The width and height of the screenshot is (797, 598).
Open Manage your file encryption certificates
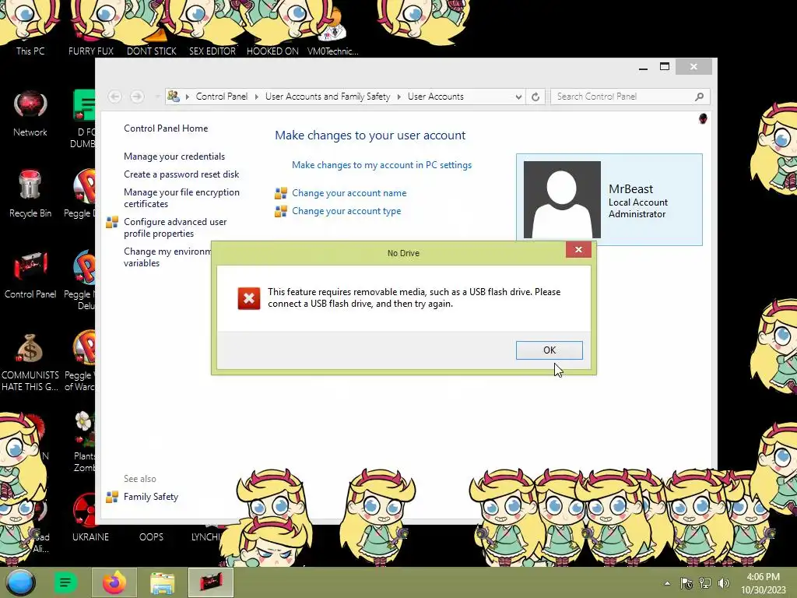tap(181, 198)
